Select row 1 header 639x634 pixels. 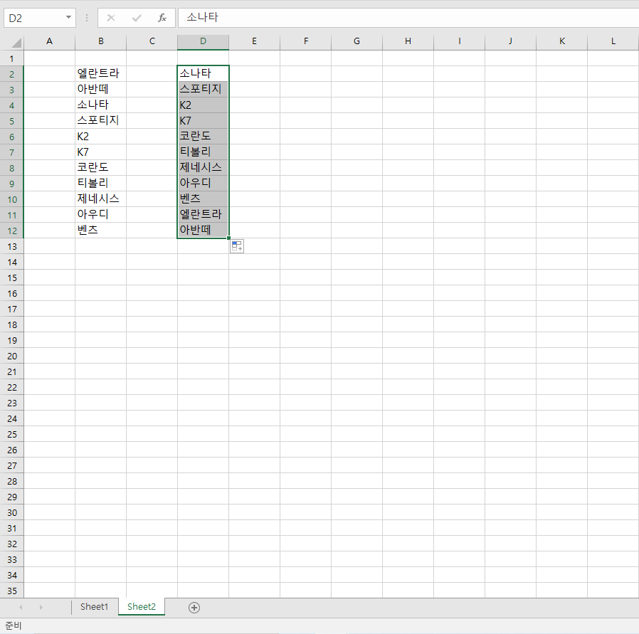12,58
